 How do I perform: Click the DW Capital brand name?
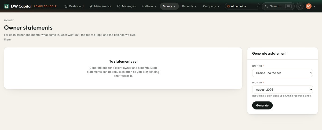click(21, 6)
